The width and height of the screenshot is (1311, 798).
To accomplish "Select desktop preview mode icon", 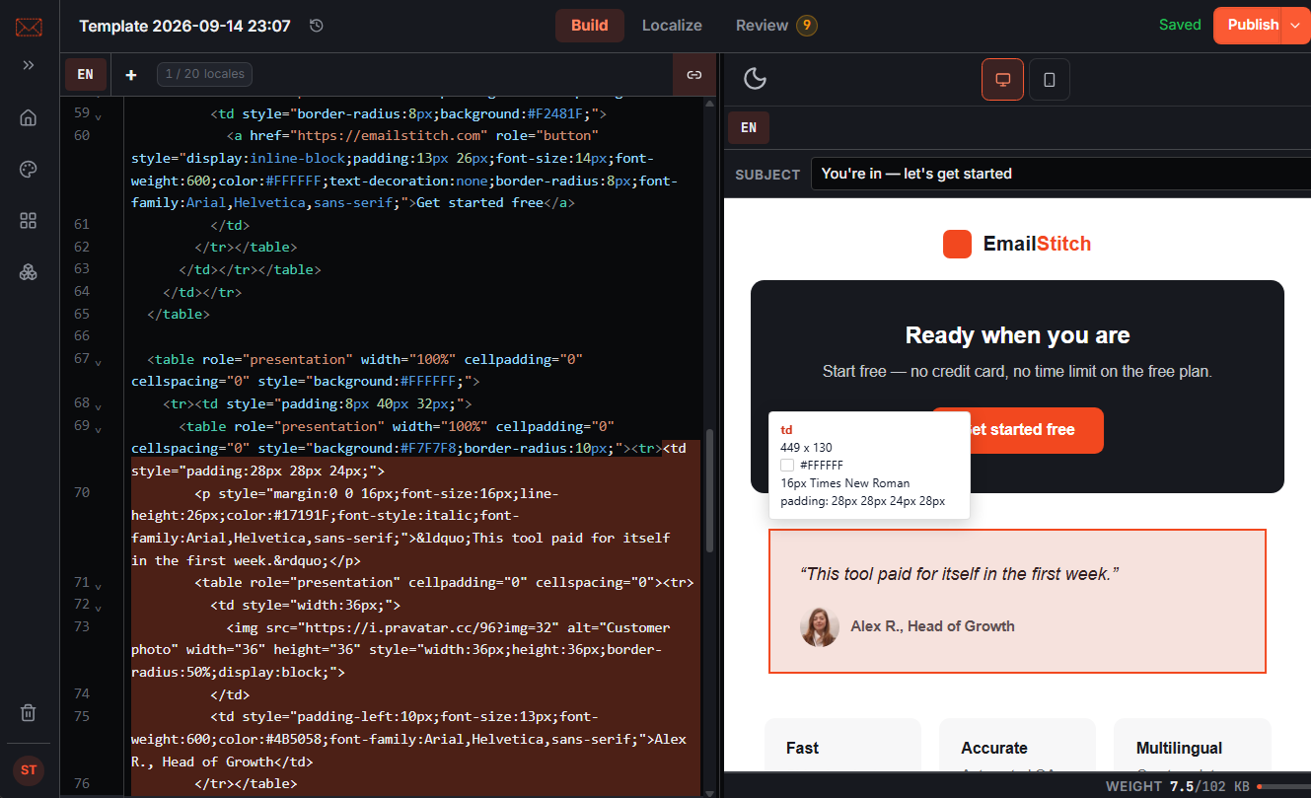I will point(1002,79).
